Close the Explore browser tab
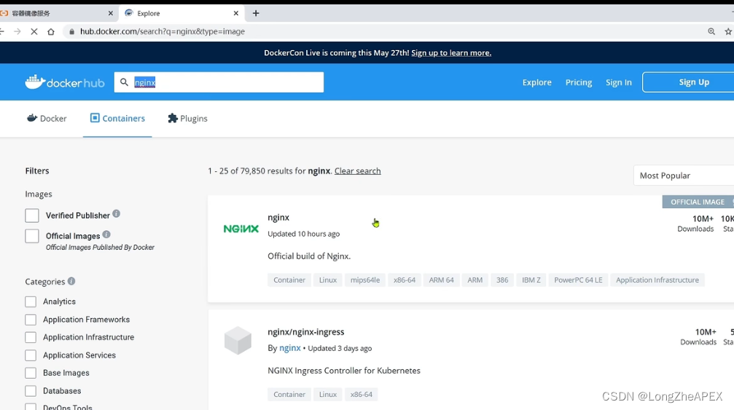 [x=236, y=13]
